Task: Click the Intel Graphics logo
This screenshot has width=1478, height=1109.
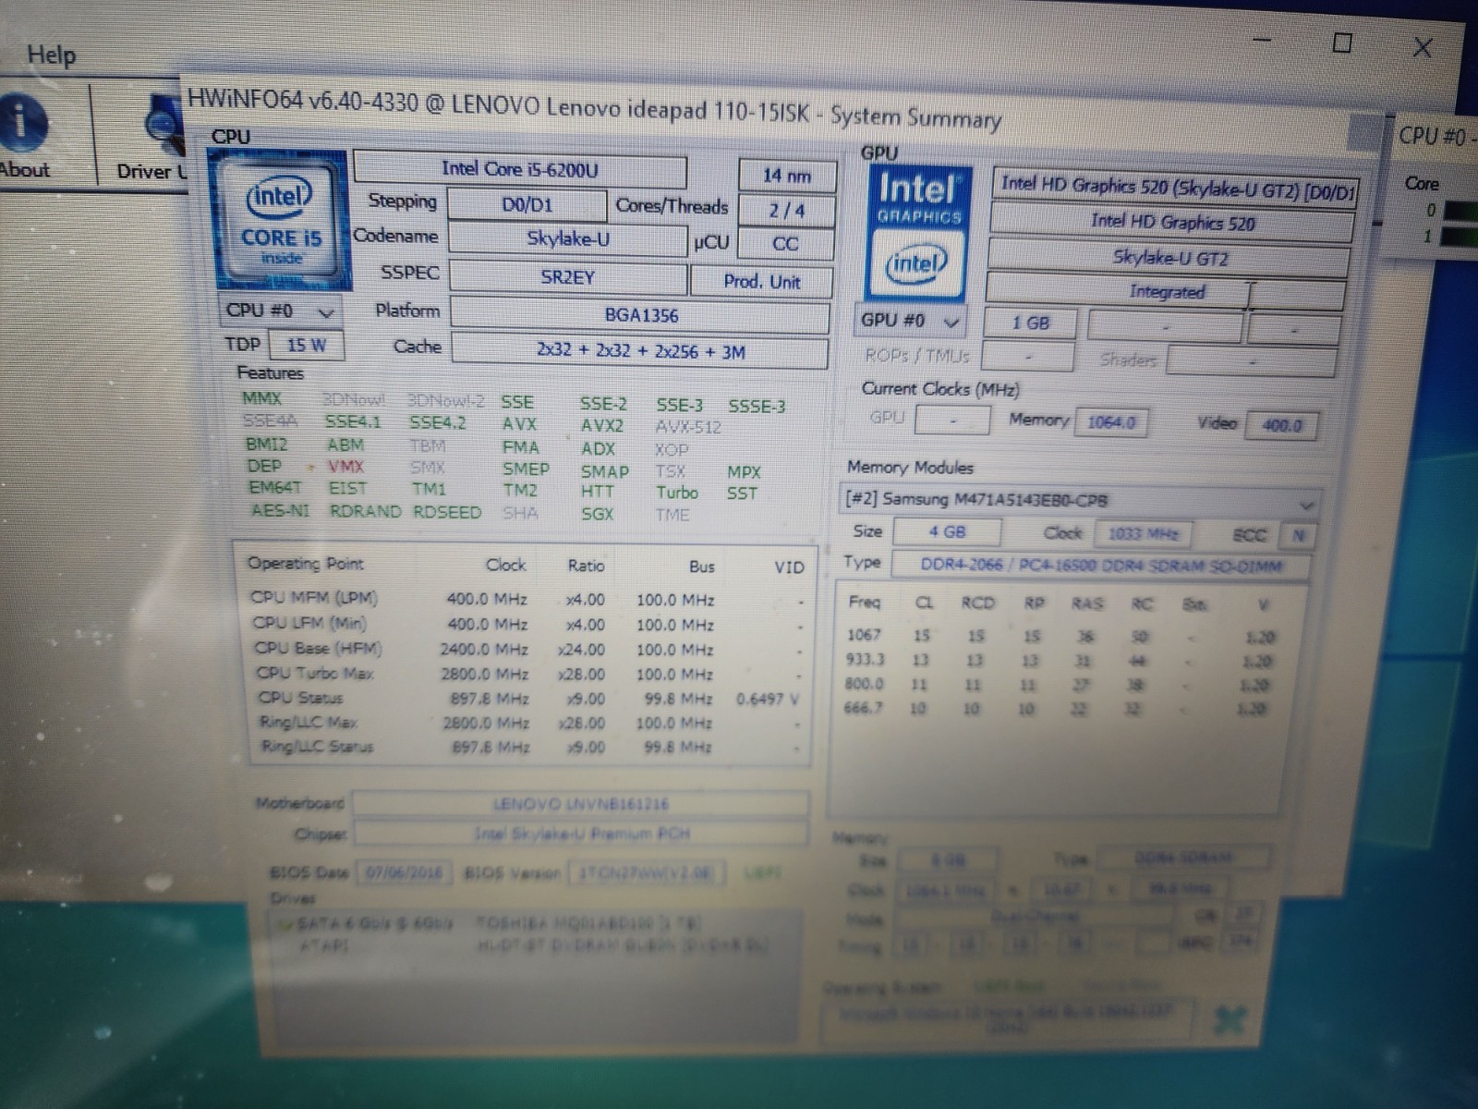Action: point(917,233)
